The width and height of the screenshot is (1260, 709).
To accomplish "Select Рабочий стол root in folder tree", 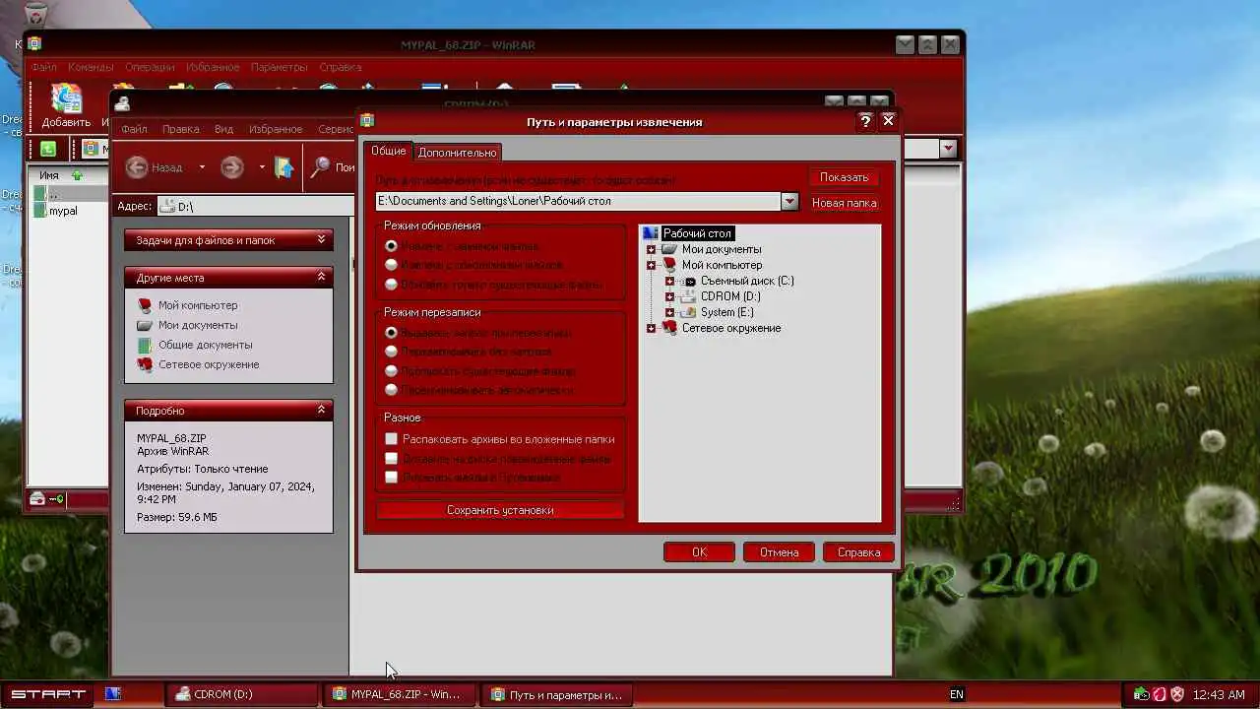I will 697,233.
